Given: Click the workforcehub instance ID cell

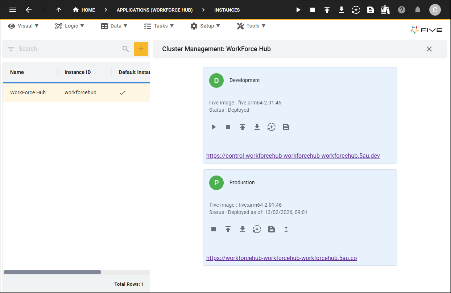Looking at the screenshot, I should pos(80,92).
